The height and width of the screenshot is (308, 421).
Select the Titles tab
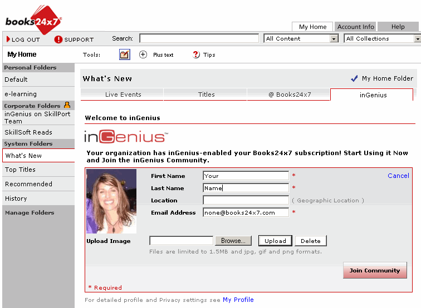[205, 95]
